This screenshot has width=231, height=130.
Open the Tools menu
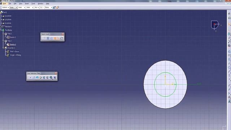tap(33, 4)
